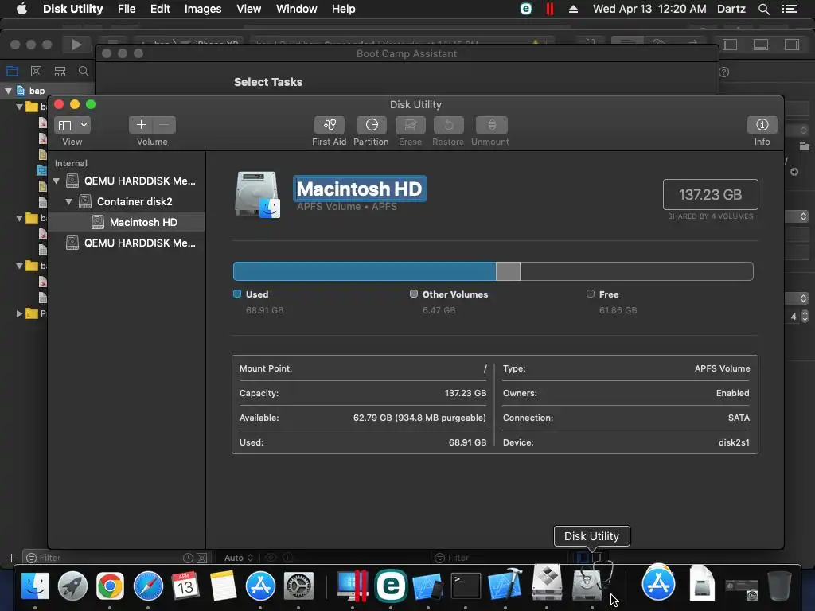Viewport: 815px width, 611px height.
Task: Open the Apple menu
Action: click(21, 9)
